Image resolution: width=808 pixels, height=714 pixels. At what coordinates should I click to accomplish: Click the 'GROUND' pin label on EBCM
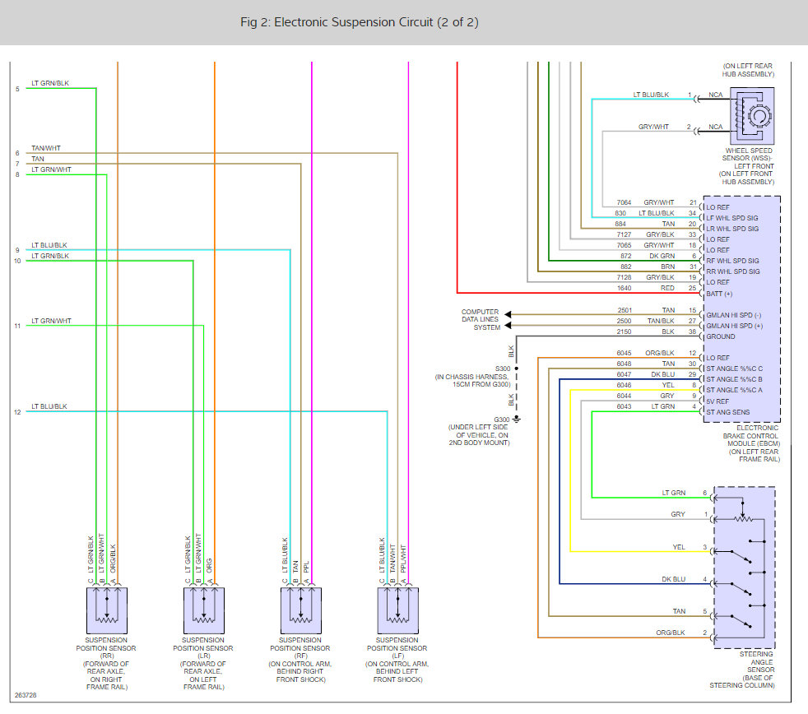pyautogui.click(x=721, y=336)
